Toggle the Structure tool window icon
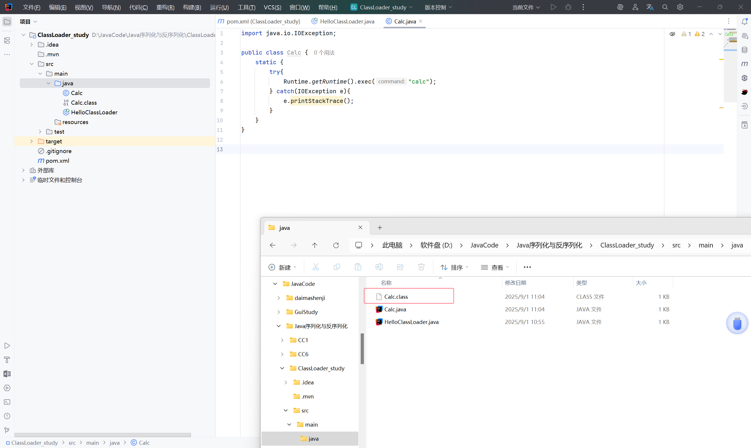 (x=7, y=40)
